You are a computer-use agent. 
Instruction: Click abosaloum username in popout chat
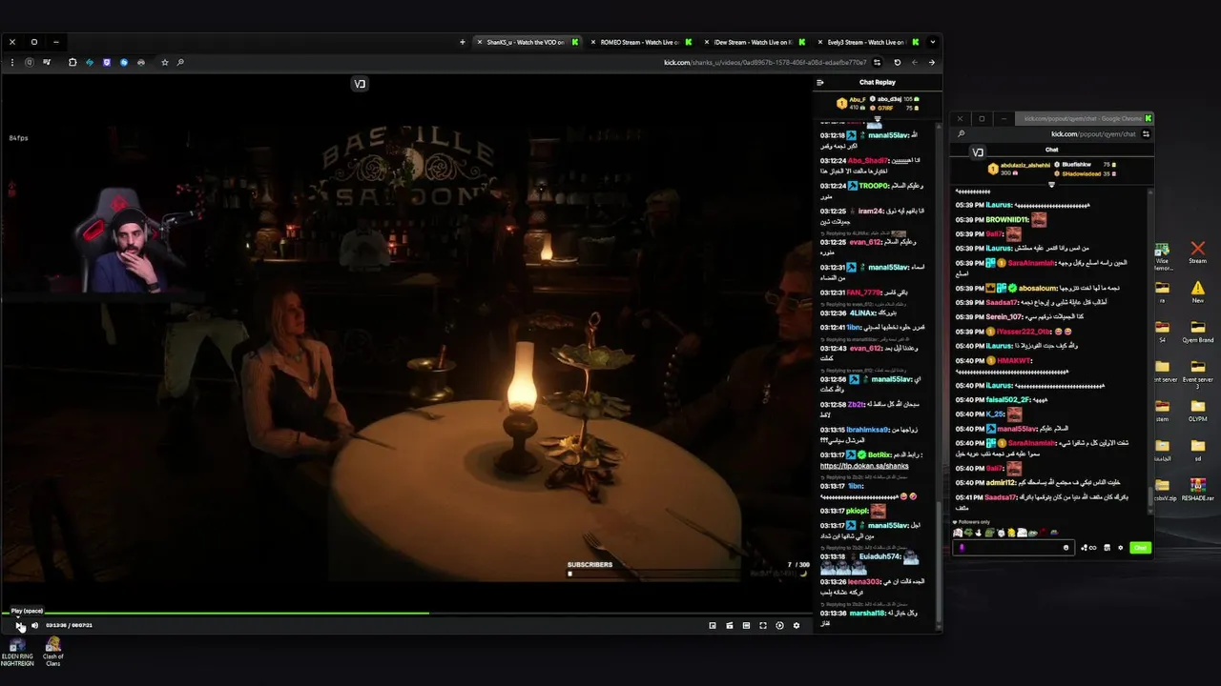point(1038,288)
